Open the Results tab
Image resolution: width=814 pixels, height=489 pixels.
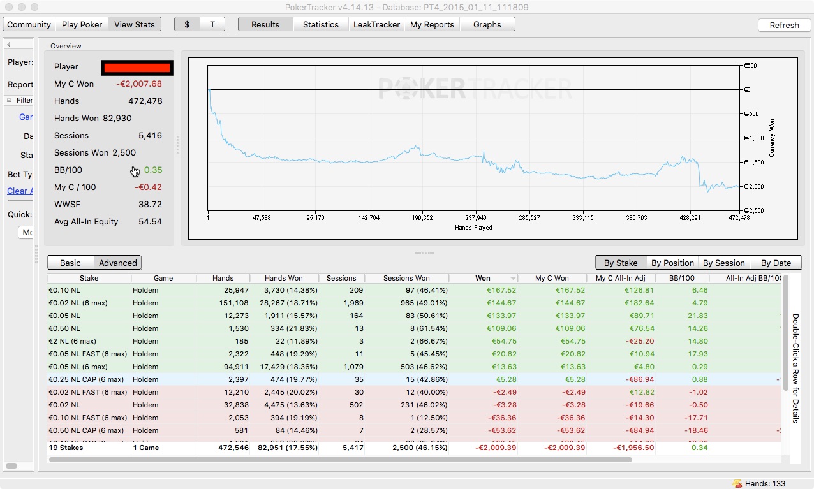coord(265,24)
